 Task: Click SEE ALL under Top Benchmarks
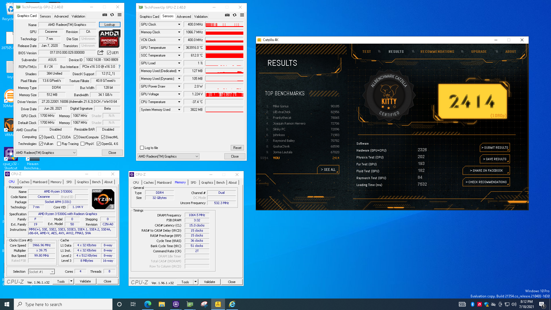pos(328,170)
